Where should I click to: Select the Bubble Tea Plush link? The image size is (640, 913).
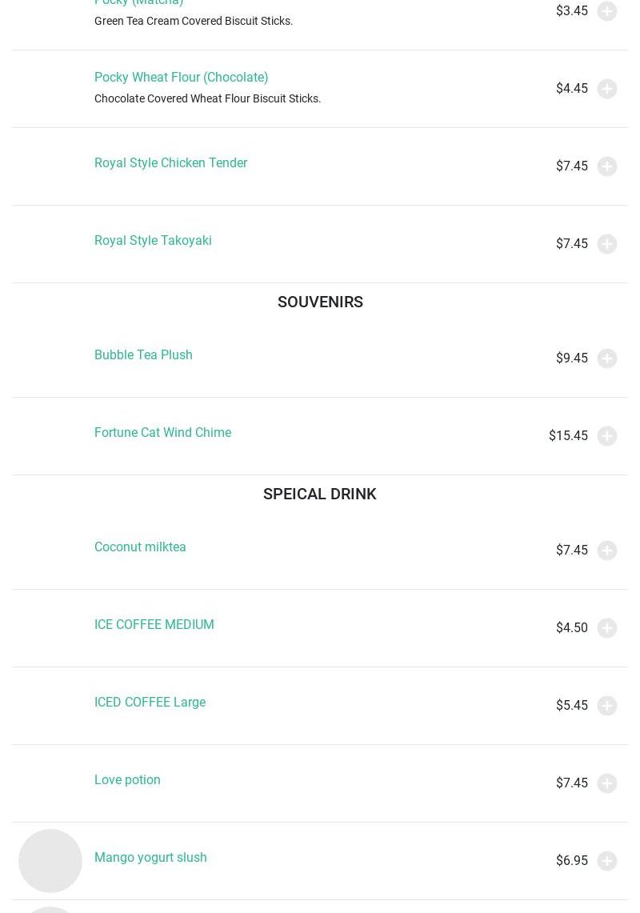pyautogui.click(x=143, y=355)
